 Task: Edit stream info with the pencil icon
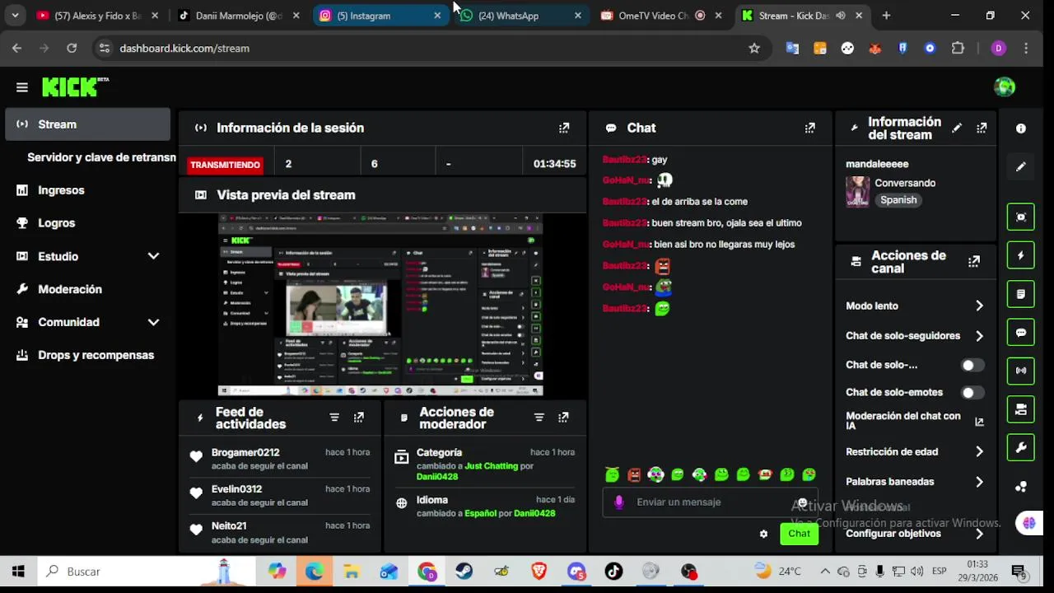tap(957, 128)
